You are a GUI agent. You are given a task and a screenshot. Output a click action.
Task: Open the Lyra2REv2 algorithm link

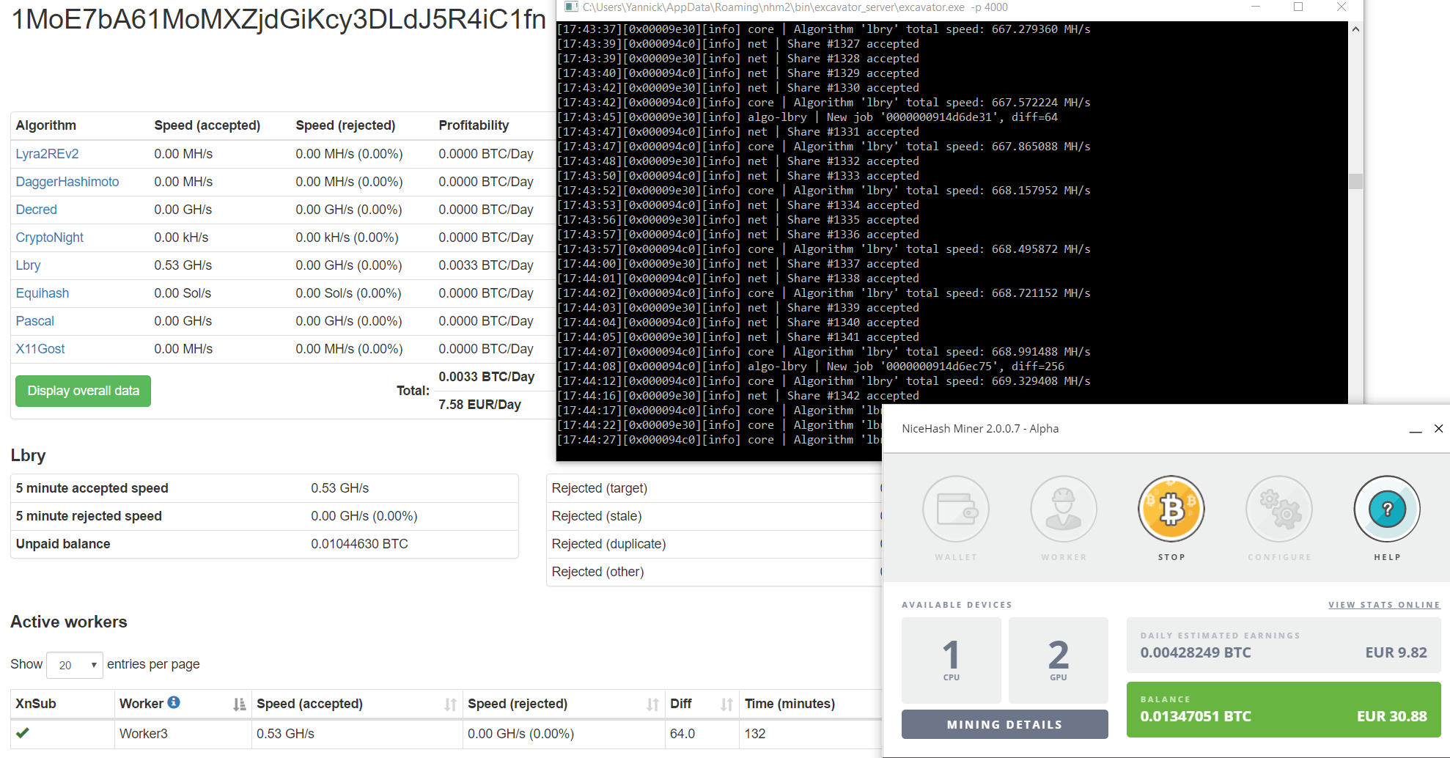point(48,154)
